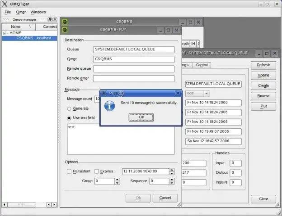Click the Group number field
The height and width of the screenshot is (216, 282).
tap(104, 181)
